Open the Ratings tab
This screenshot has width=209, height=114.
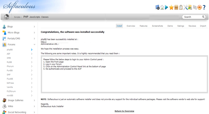click(181, 26)
